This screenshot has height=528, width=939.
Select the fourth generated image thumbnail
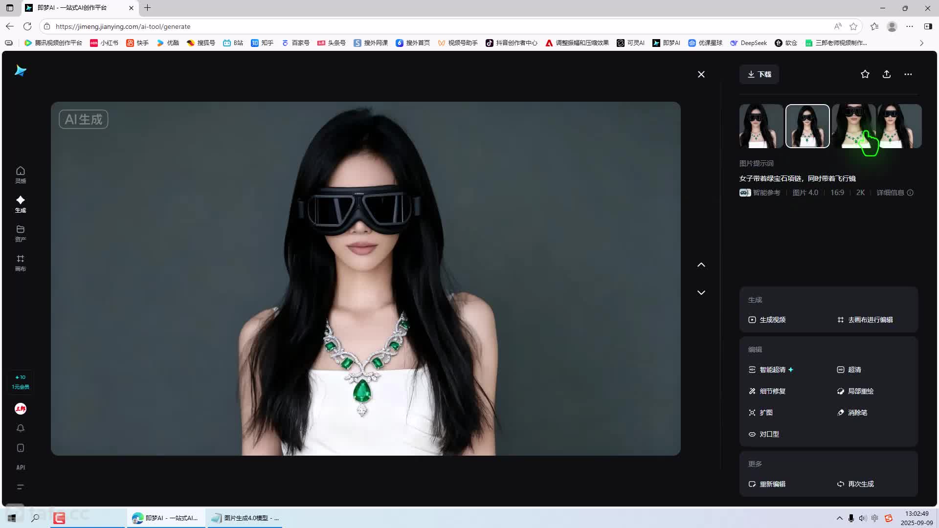(900, 126)
